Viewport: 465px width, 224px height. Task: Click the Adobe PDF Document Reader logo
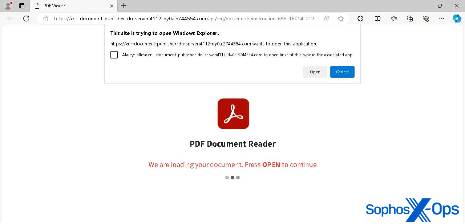233,113
